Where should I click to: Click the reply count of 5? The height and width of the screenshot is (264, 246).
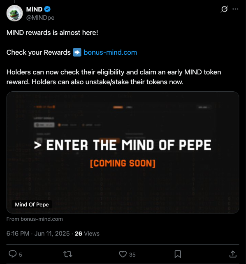coord(21,255)
